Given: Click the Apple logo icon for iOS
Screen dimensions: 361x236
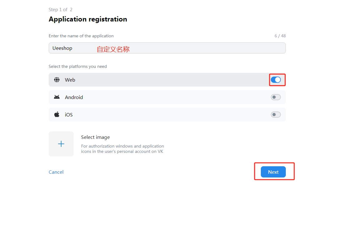Looking at the screenshot, I should [57, 115].
